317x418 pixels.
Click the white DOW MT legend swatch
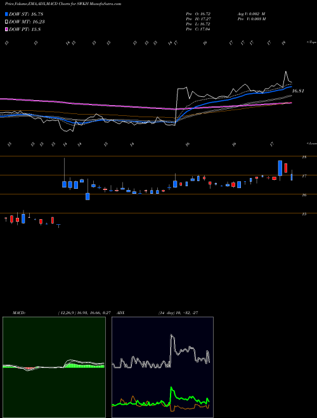click(x=7, y=22)
